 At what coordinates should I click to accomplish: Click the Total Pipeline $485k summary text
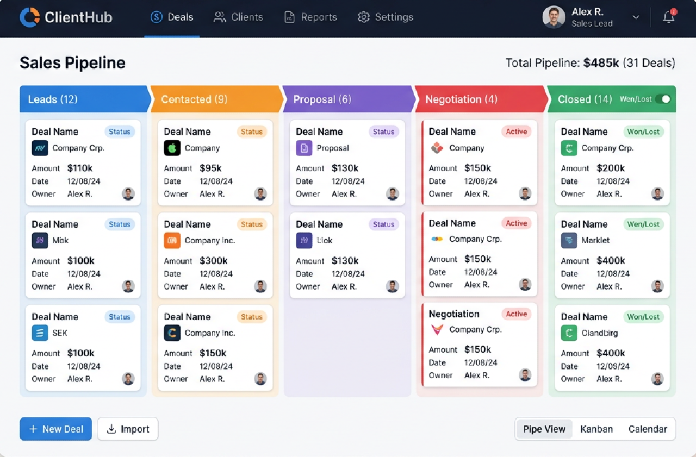(x=591, y=63)
